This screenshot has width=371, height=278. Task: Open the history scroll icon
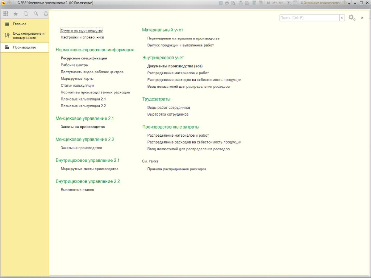tap(26, 14)
